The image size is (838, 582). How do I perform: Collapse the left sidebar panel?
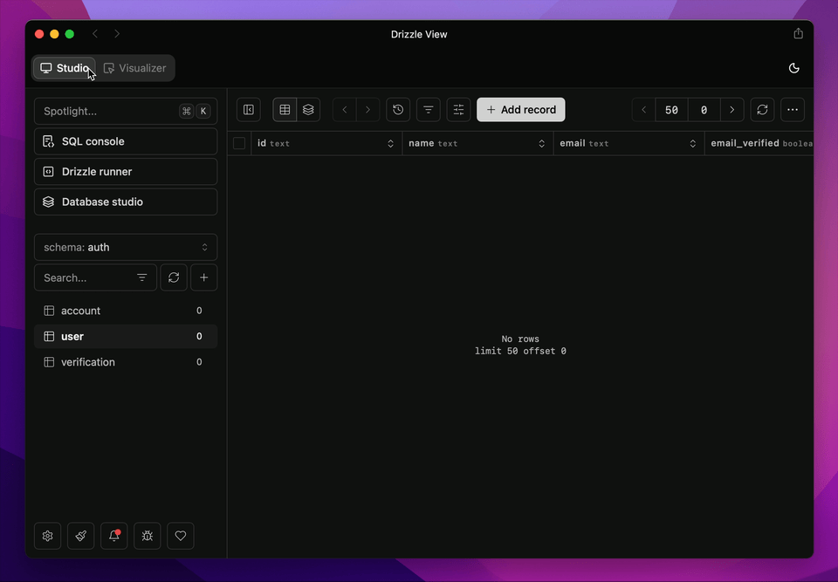tap(248, 109)
